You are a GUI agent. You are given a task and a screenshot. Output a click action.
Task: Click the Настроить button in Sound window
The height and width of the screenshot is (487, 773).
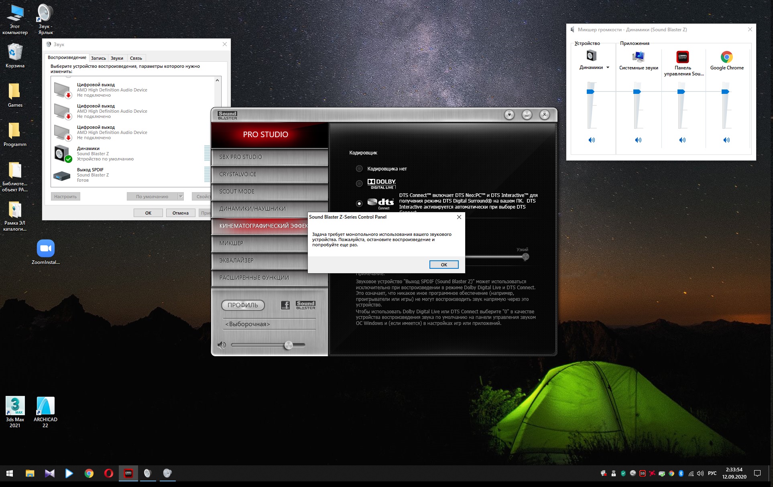[65, 197]
